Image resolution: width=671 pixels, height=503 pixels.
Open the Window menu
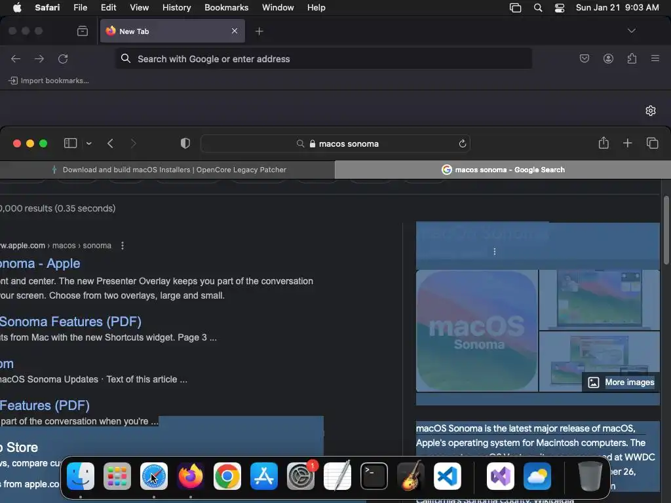click(278, 8)
